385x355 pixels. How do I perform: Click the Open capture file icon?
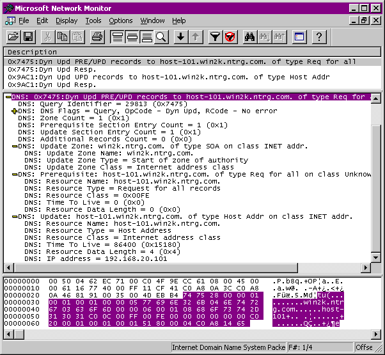(13, 37)
